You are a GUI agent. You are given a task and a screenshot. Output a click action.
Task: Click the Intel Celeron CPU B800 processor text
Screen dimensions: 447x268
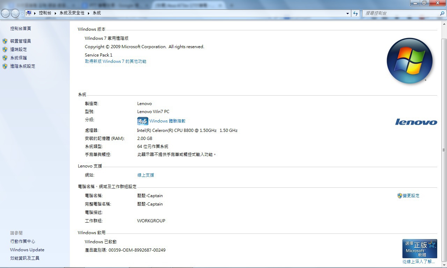pos(187,131)
